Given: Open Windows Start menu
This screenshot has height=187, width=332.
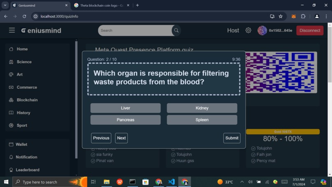Looking at the screenshot, I should point(6,182).
